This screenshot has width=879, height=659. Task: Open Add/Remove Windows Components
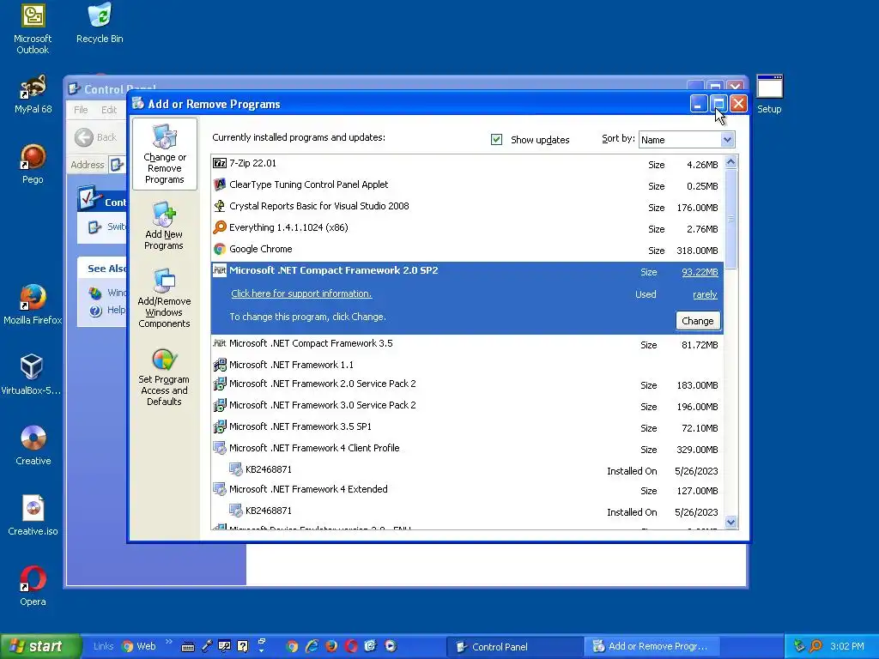164,298
